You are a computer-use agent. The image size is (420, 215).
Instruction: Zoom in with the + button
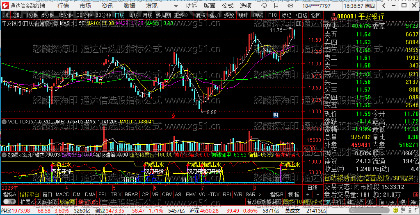pyautogui.click(x=308, y=194)
